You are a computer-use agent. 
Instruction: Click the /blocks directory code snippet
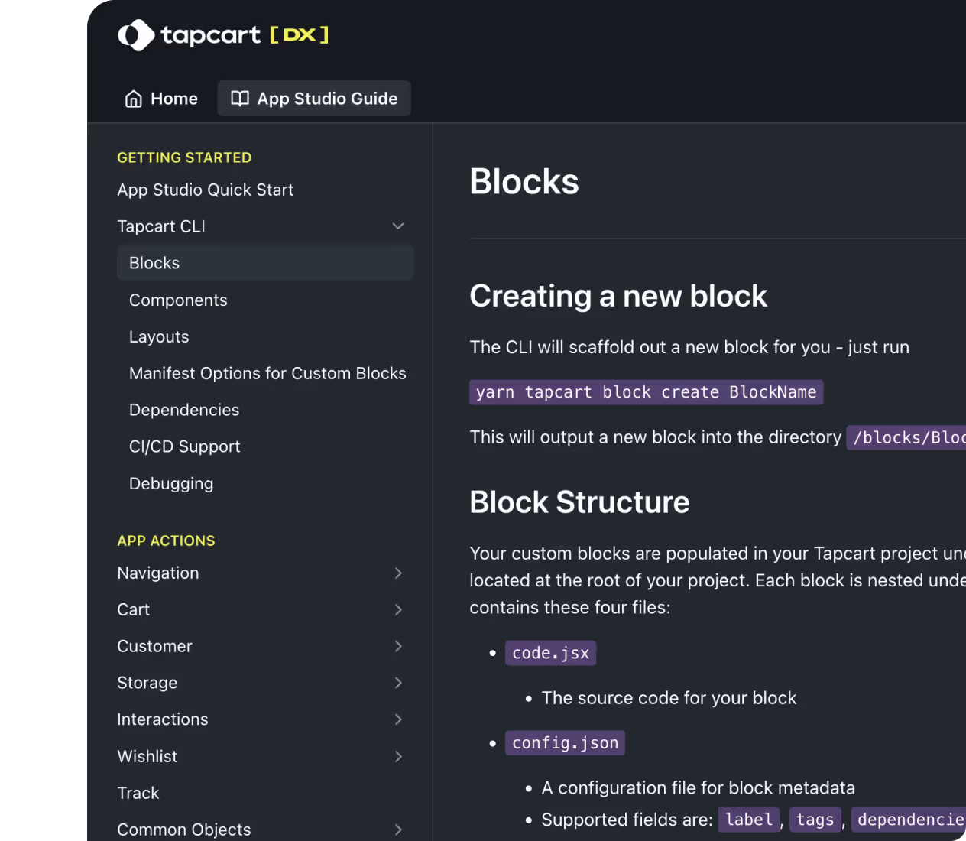point(906,437)
